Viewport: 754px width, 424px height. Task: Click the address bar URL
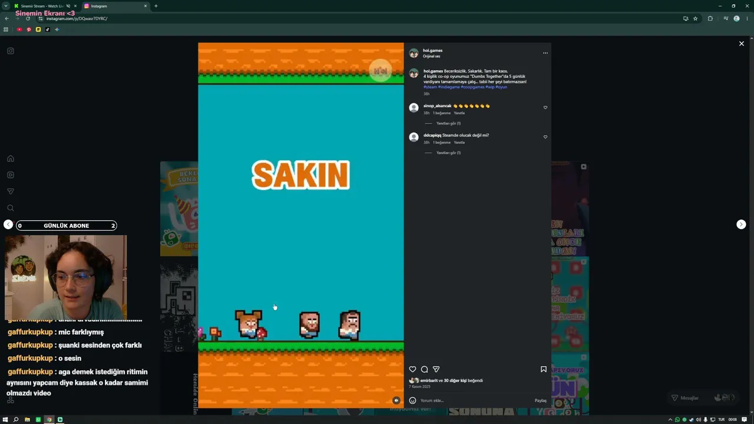[x=77, y=18]
